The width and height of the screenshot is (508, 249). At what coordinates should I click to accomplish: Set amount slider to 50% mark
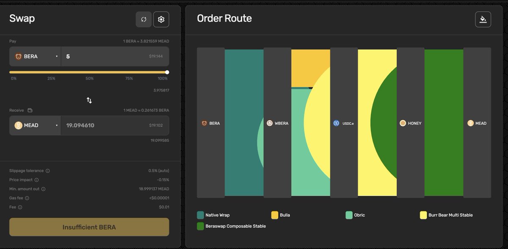[x=90, y=78]
